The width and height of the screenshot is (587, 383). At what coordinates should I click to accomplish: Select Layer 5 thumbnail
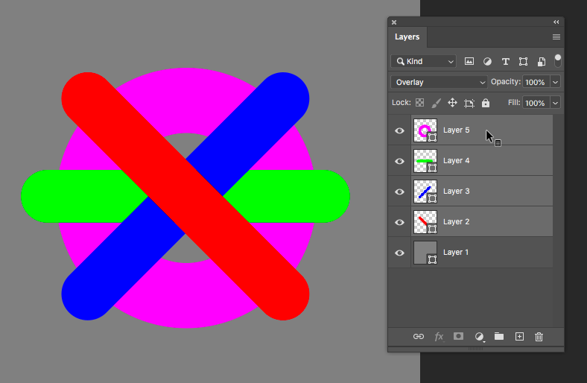425,130
